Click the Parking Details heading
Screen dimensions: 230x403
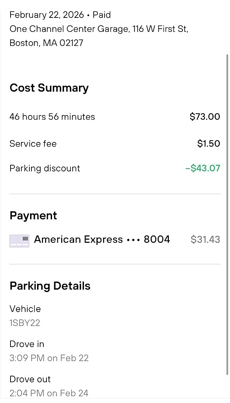coord(50,286)
